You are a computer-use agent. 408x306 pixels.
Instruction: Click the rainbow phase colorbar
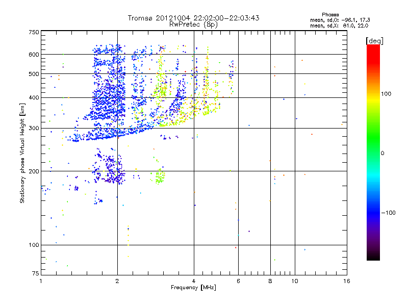[x=373, y=152]
